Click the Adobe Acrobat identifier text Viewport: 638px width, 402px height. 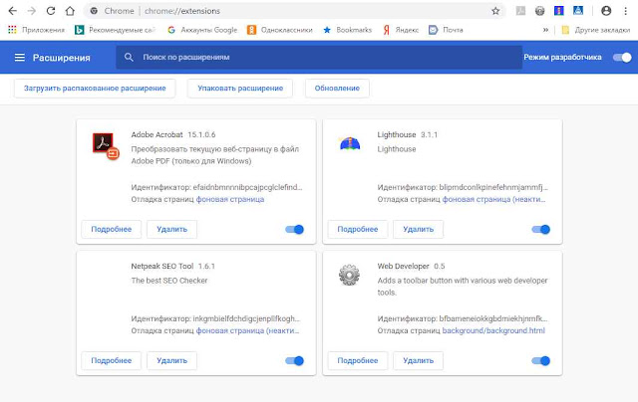pyautogui.click(x=216, y=188)
